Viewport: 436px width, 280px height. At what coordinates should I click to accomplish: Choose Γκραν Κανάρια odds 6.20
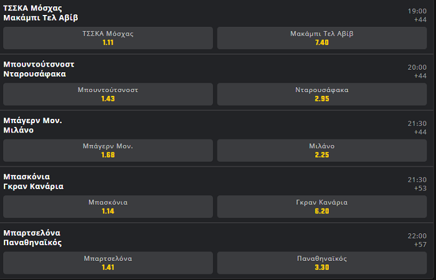point(322,207)
